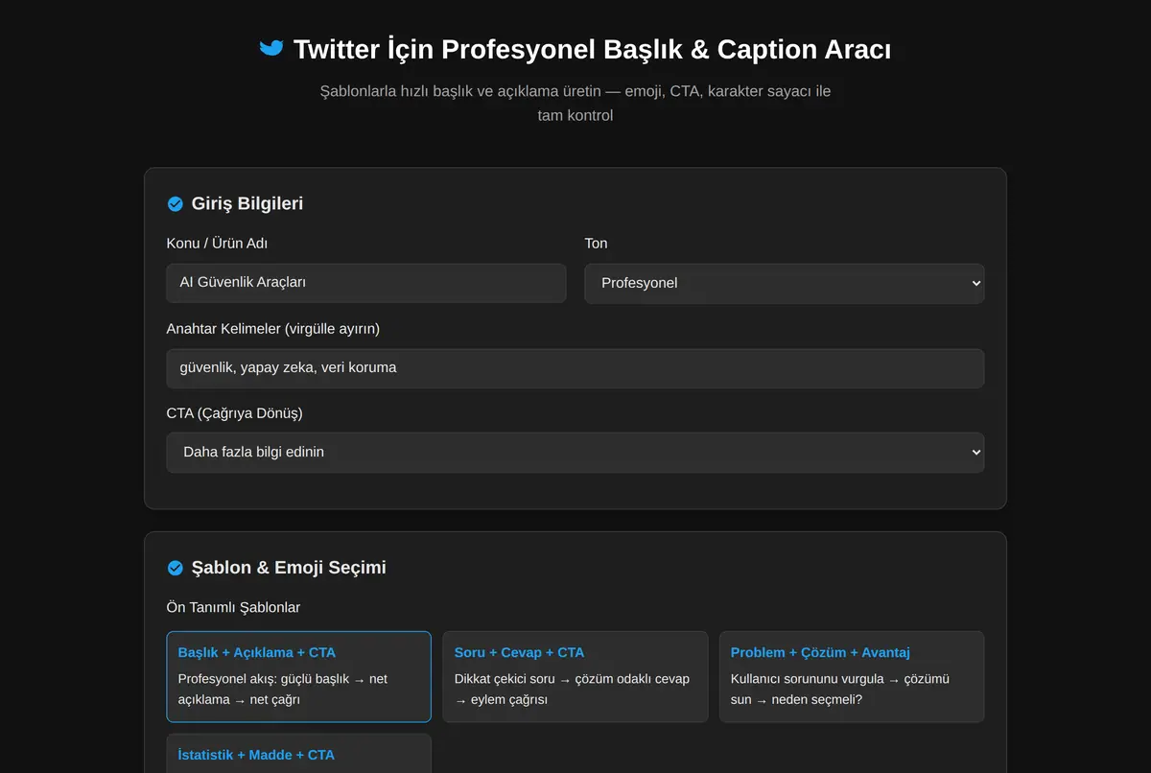
Task: Click the checkmark icon beside Şablon & Emoji Seçimi
Action: [176, 568]
